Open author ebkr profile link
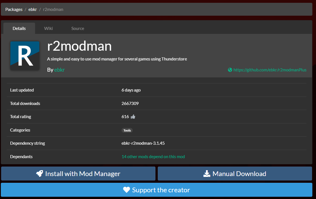 (x=59, y=70)
